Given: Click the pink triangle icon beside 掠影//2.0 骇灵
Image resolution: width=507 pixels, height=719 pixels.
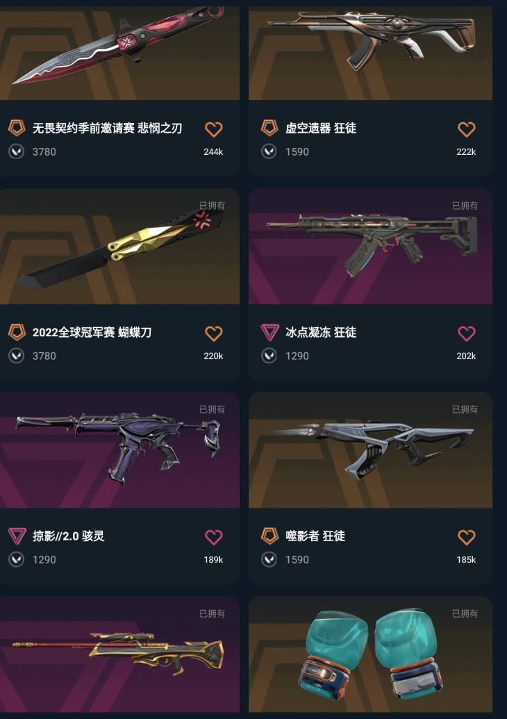Looking at the screenshot, I should pyautogui.click(x=17, y=536).
